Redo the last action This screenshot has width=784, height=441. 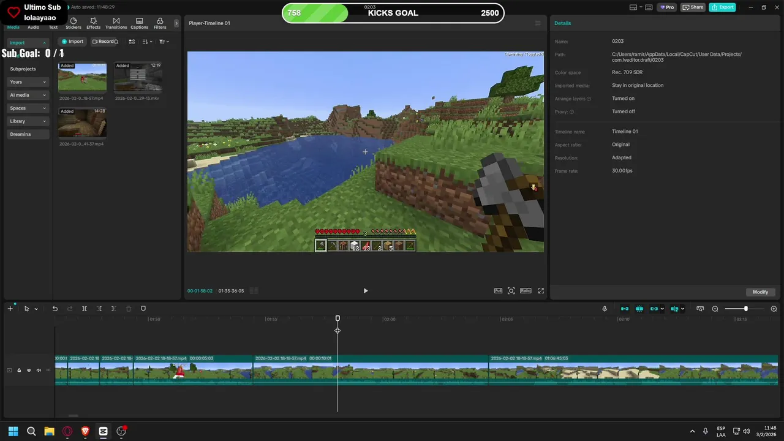point(69,309)
